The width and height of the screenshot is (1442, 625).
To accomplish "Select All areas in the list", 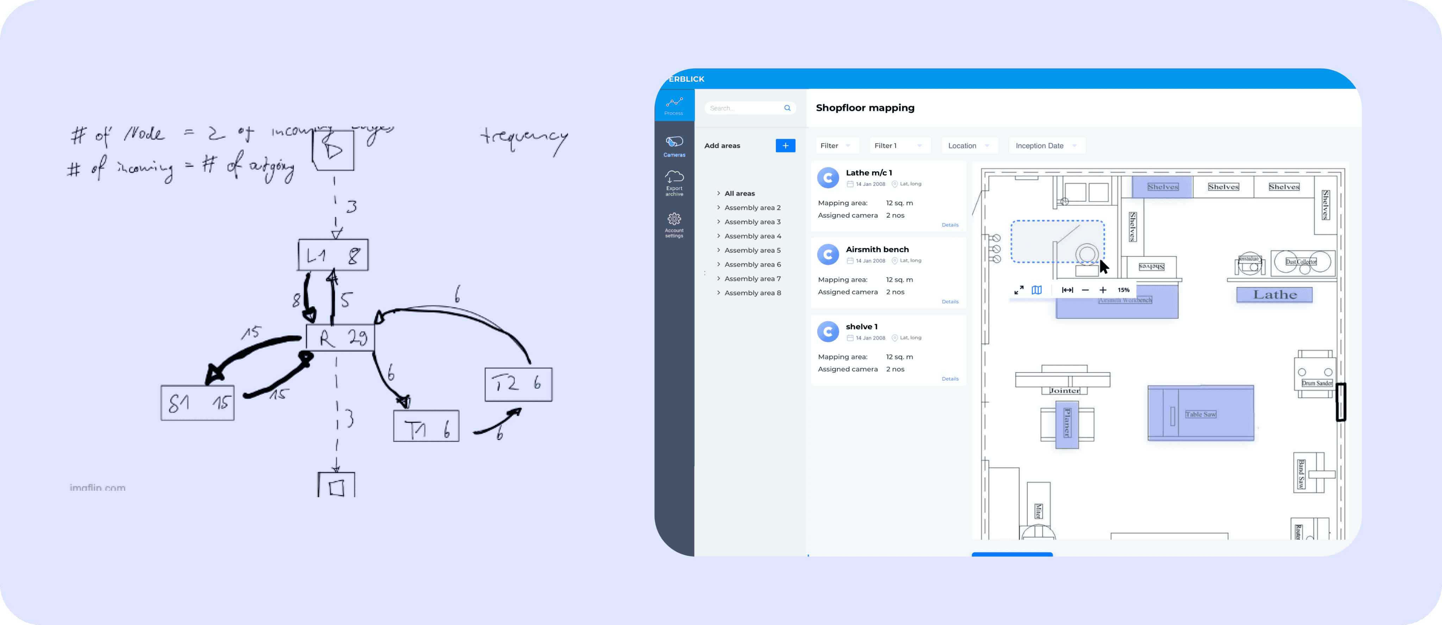I will [x=739, y=193].
